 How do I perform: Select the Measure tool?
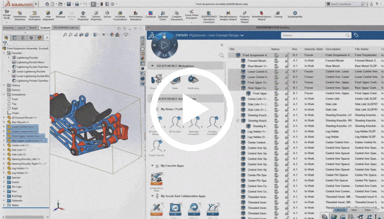click(x=60, y=14)
